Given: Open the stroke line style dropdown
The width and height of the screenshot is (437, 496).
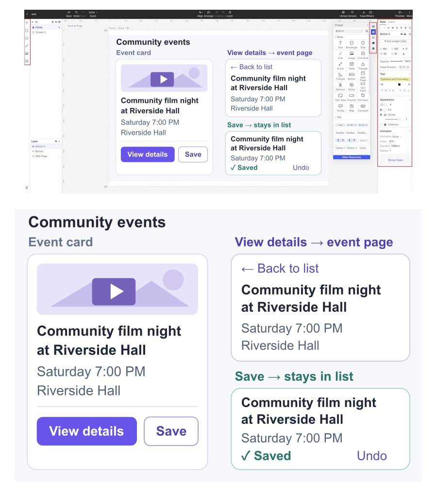Looking at the screenshot, I should pyautogui.click(x=393, y=119).
